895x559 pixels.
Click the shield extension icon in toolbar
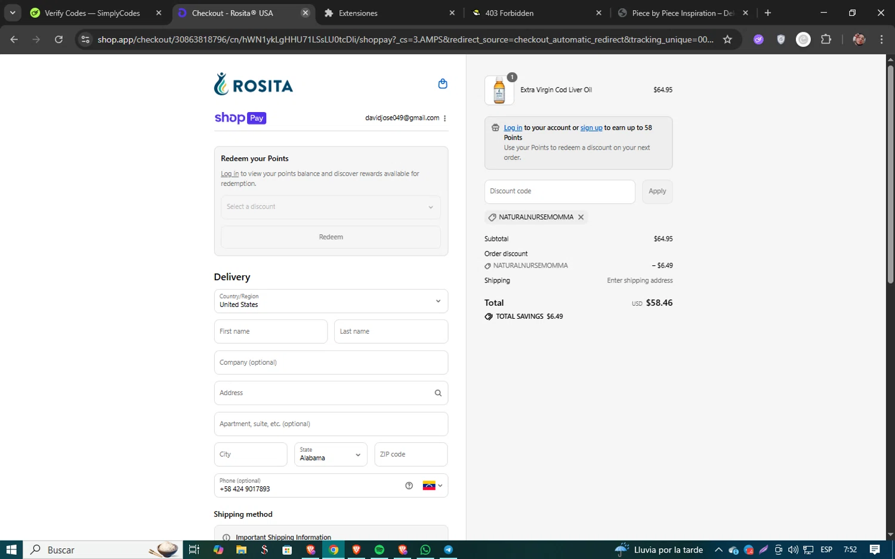click(x=781, y=39)
